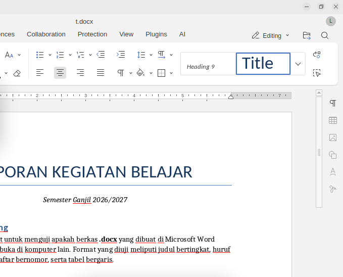Open the Change case tool
The height and width of the screenshot is (277, 343).
coord(9,55)
